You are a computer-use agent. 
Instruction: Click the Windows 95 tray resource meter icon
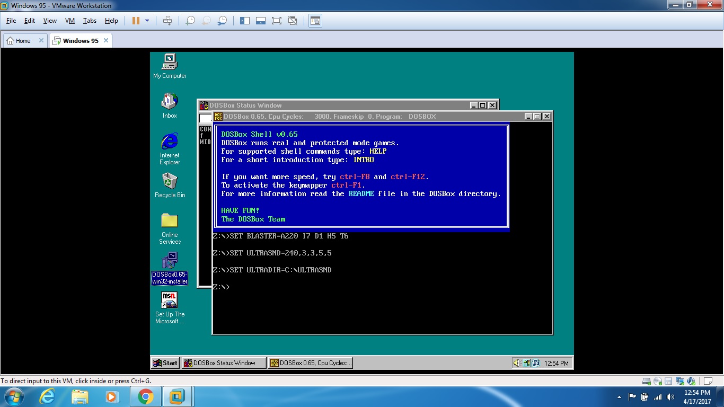(x=526, y=363)
